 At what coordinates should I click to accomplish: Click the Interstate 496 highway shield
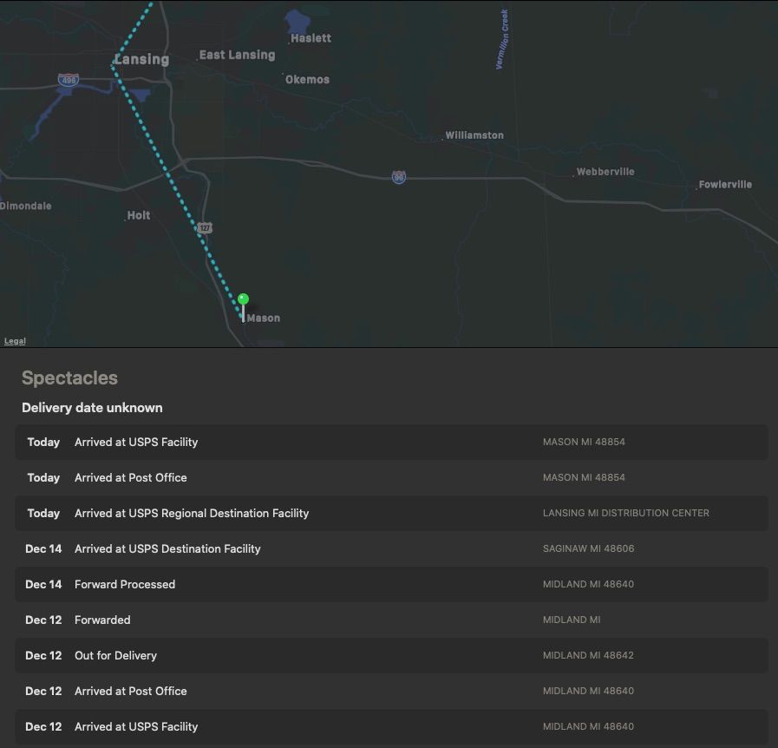(x=68, y=81)
